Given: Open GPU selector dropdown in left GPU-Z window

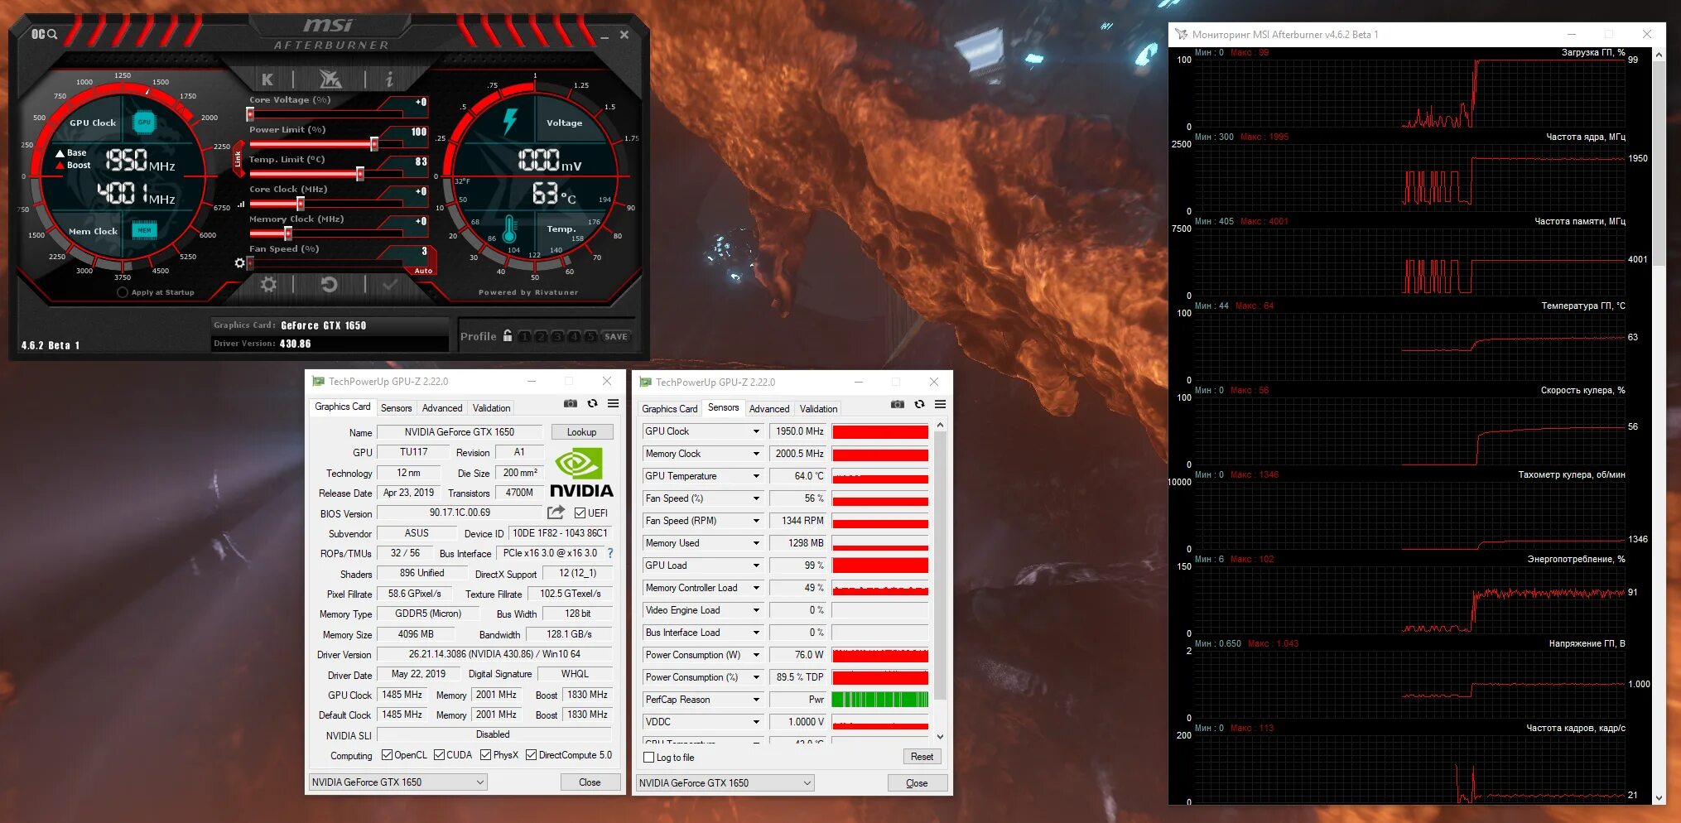Looking at the screenshot, I should click(398, 782).
